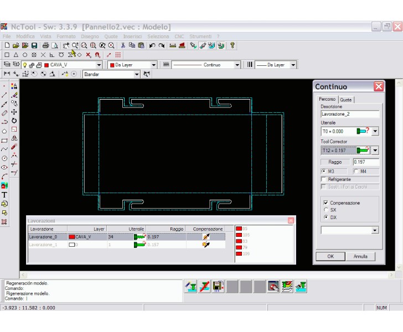Open the Utensile T0 dropdown
This screenshot has width=403, height=332.
point(375,132)
